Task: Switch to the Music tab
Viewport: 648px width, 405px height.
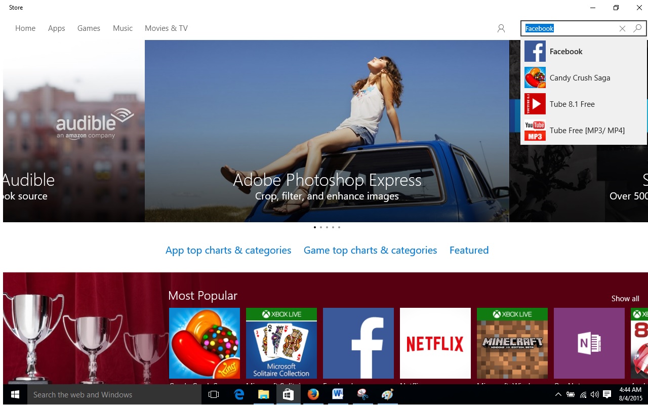Action: [123, 28]
